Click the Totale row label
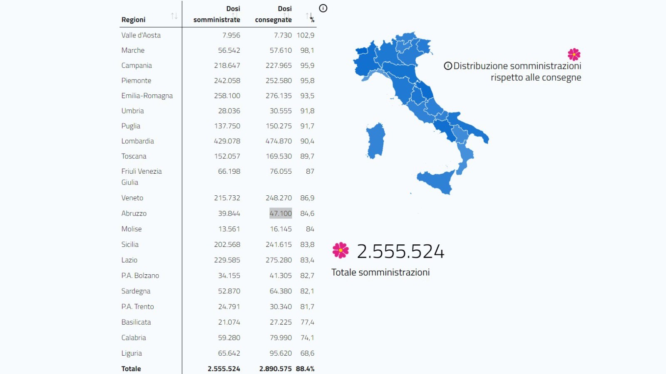The image size is (666, 374). (x=131, y=369)
